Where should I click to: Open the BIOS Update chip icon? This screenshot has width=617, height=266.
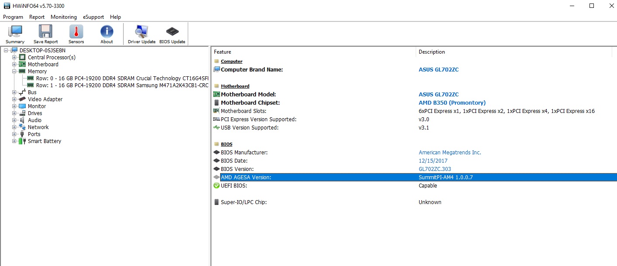(x=172, y=31)
